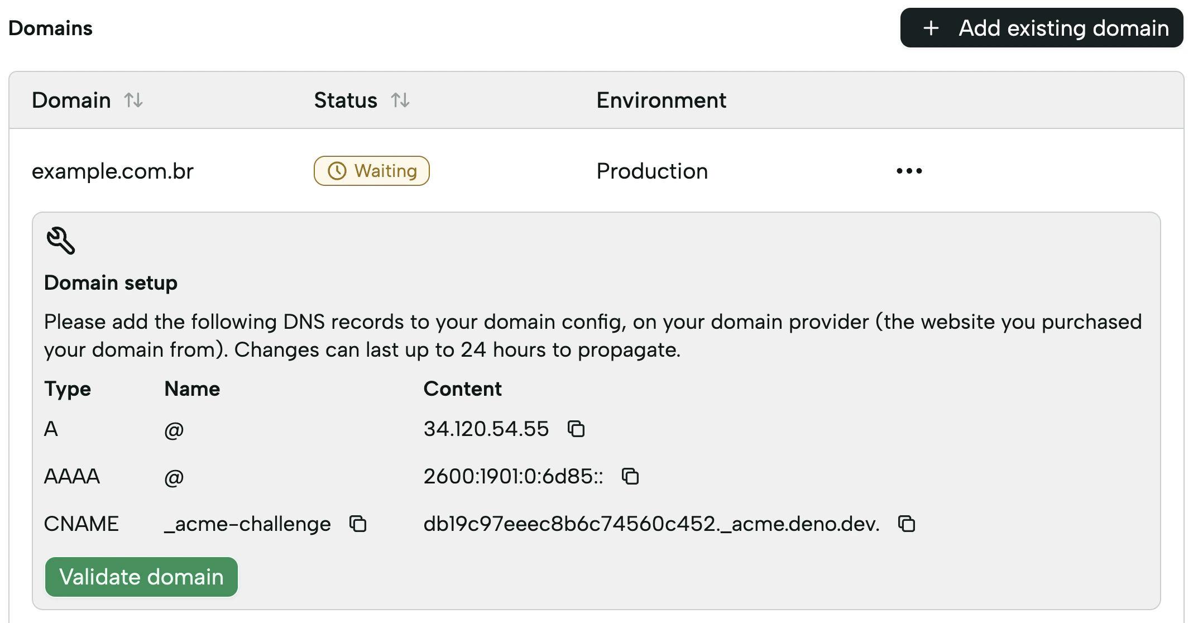Toggle the Waiting status badge
Screen dimensions: 1198x623
(371, 171)
